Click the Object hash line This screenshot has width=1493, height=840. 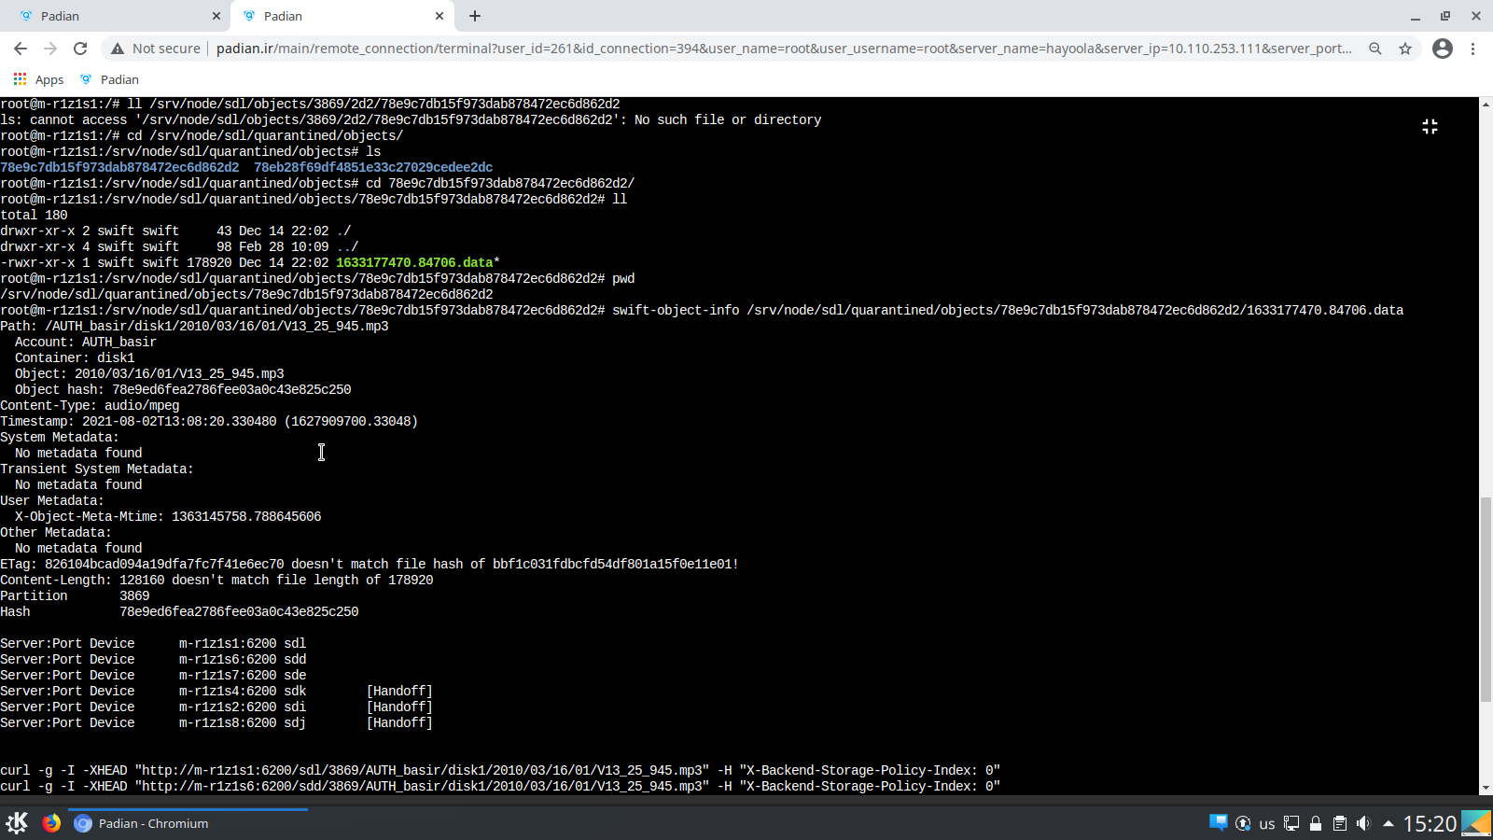(183, 389)
